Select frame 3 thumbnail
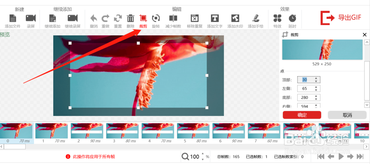 click(x=122, y=131)
